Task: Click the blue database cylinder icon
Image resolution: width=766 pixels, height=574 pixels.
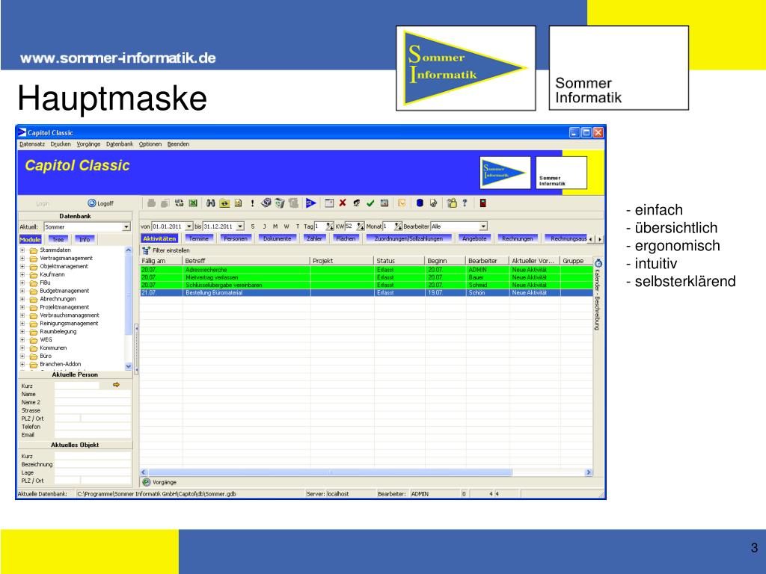Action: (x=420, y=203)
